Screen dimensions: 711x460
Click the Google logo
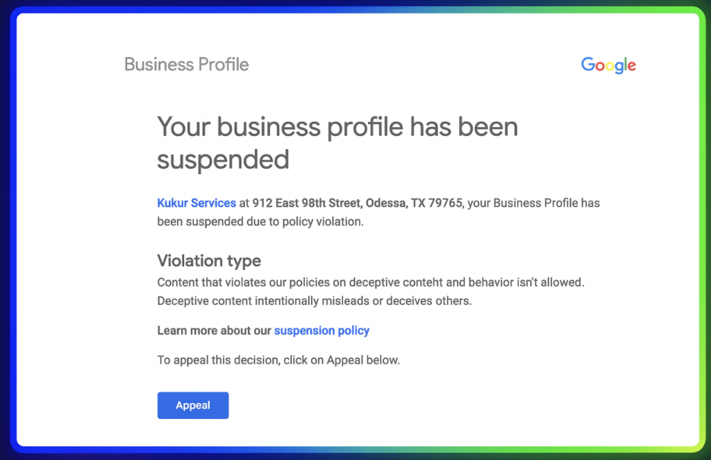(608, 65)
